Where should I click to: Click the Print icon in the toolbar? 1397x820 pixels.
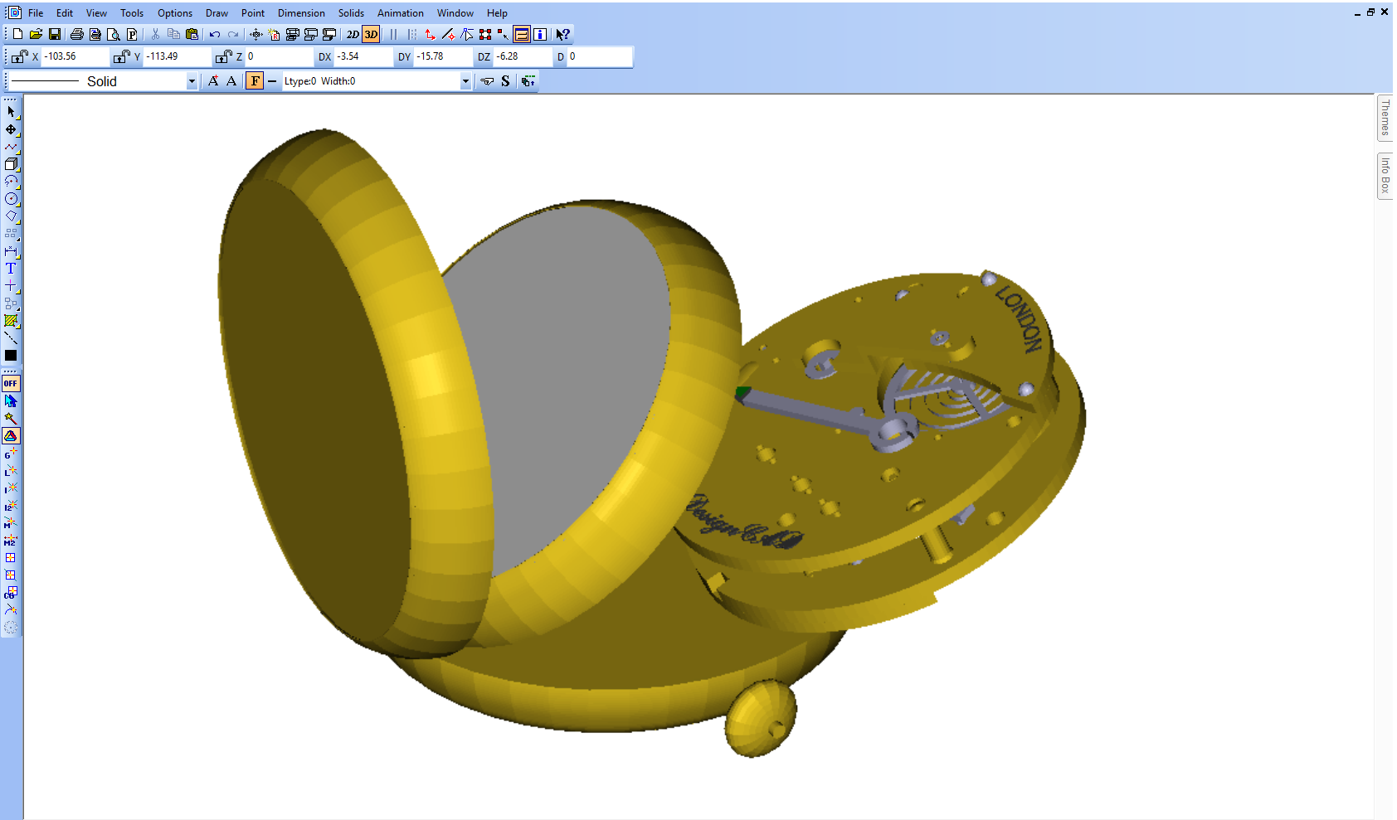(x=76, y=34)
